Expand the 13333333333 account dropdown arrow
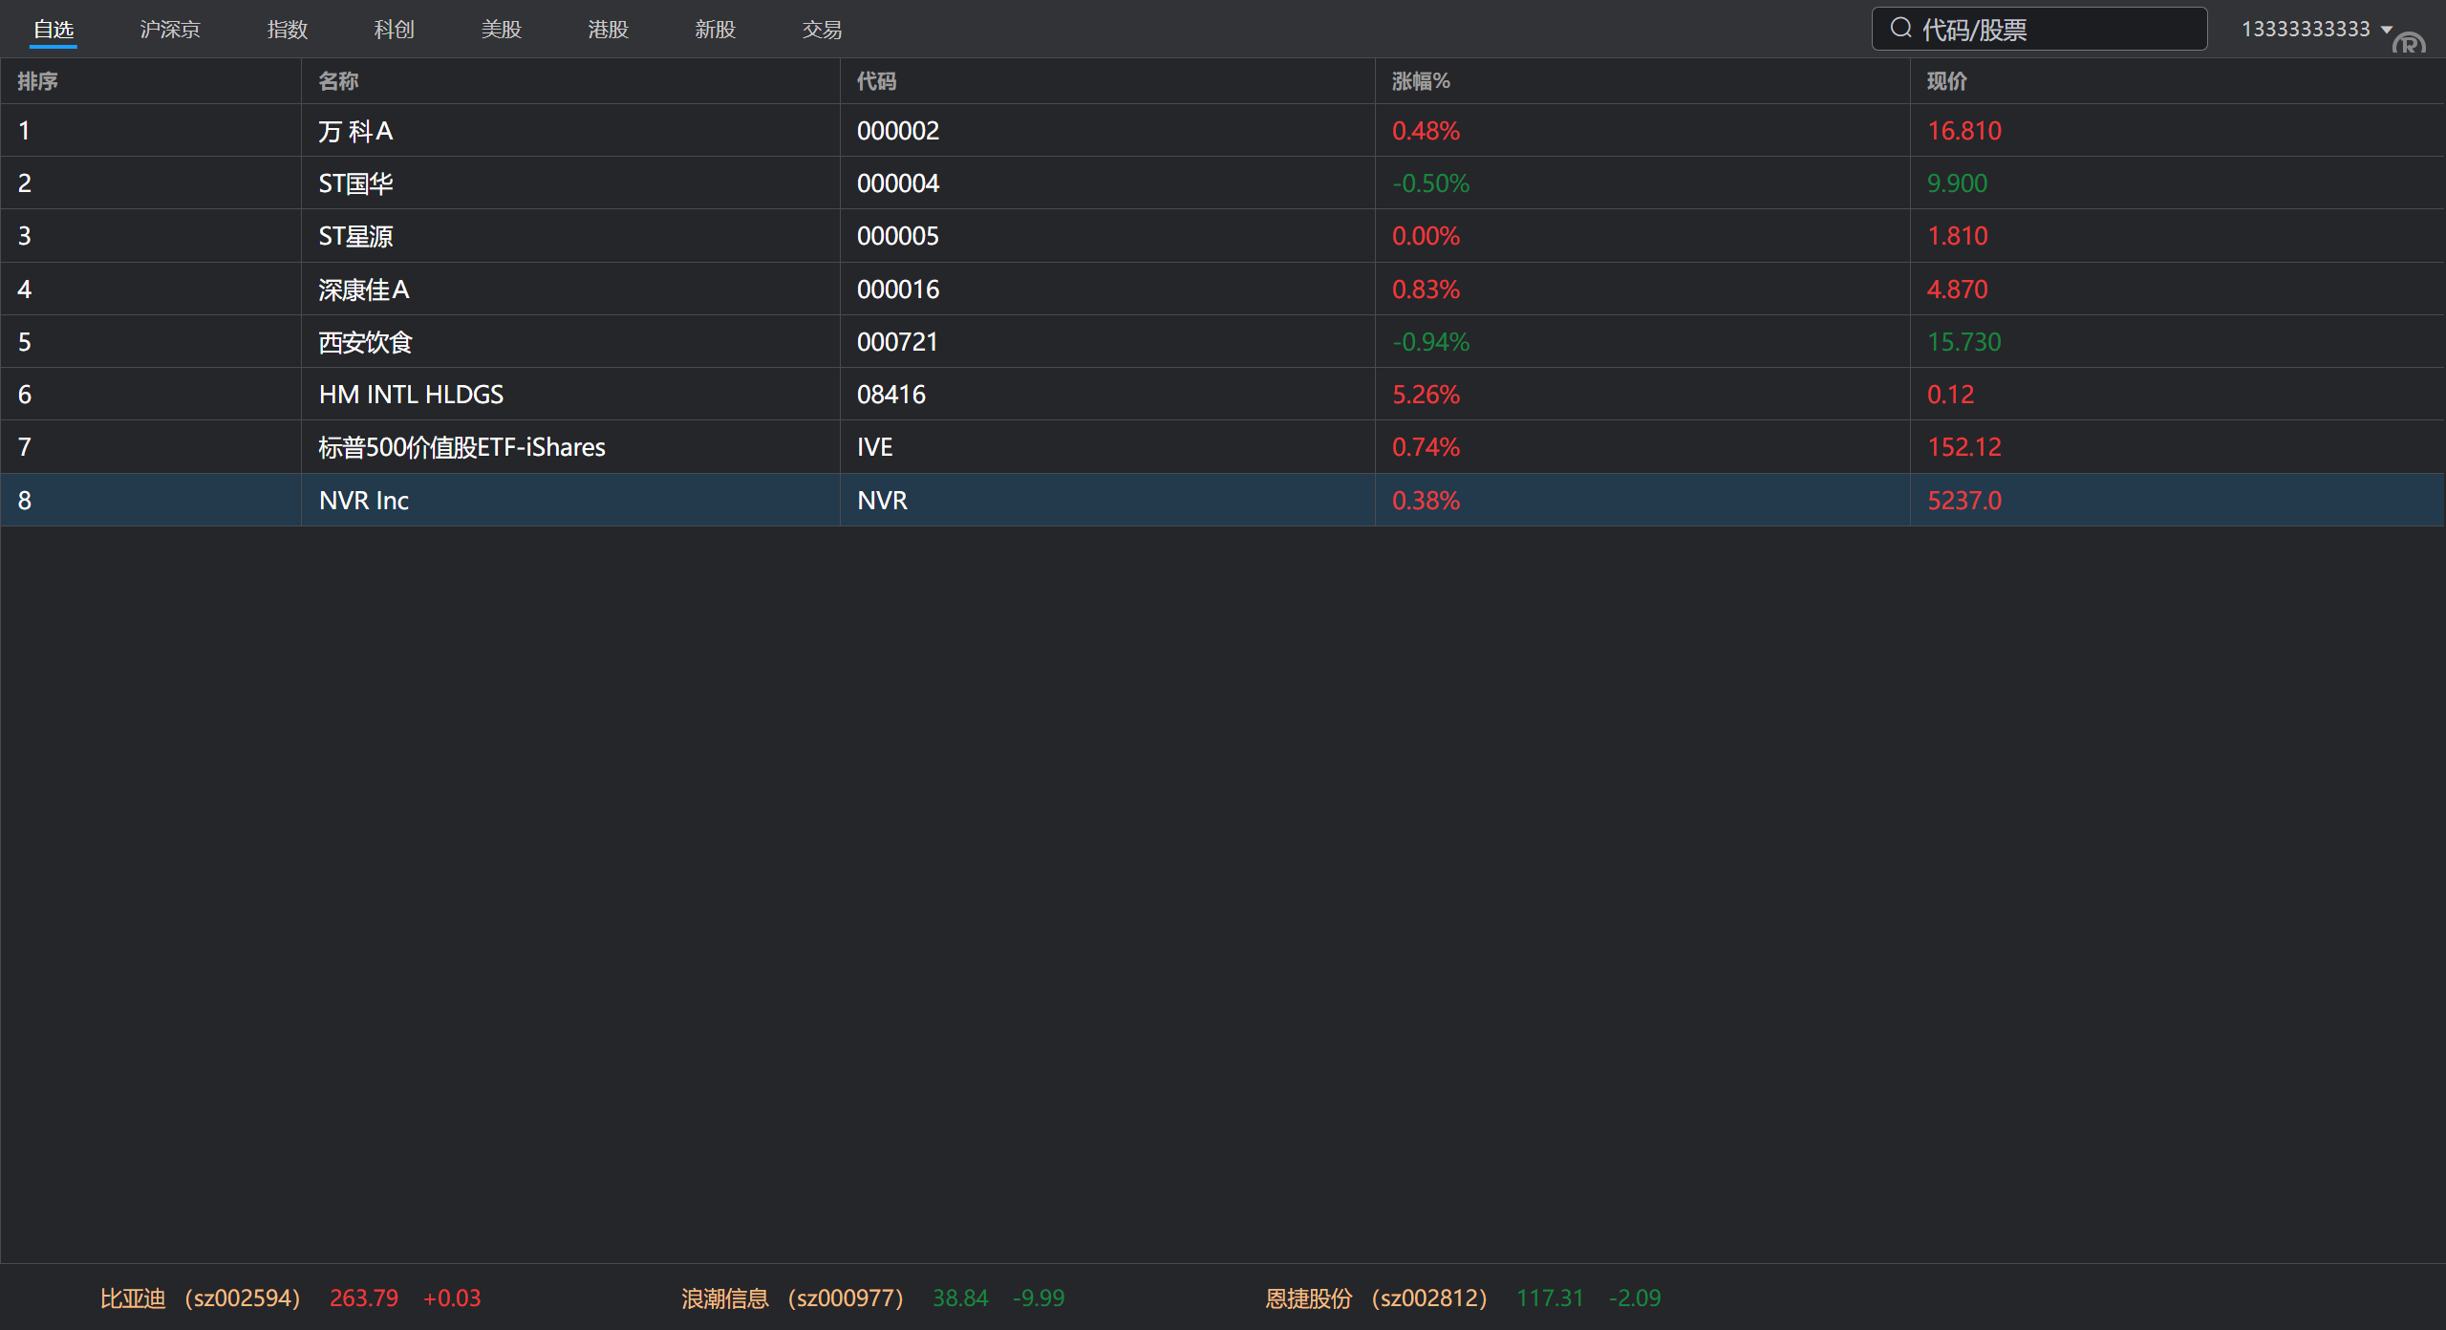Image resolution: width=2446 pixels, height=1330 pixels. 2387,29
